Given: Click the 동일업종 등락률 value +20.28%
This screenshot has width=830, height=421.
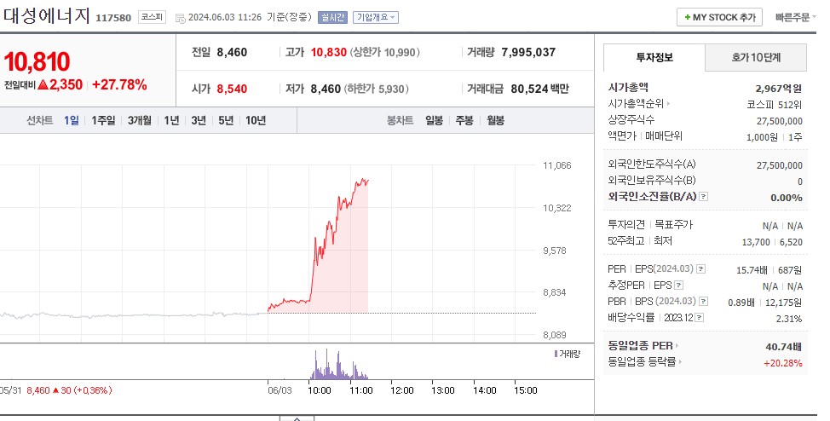Looking at the screenshot, I should 783,363.
